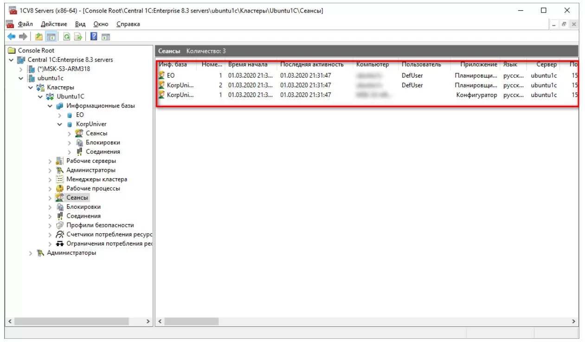Click the Кластеры node icon
The height and width of the screenshot is (342, 585).
pos(41,87)
